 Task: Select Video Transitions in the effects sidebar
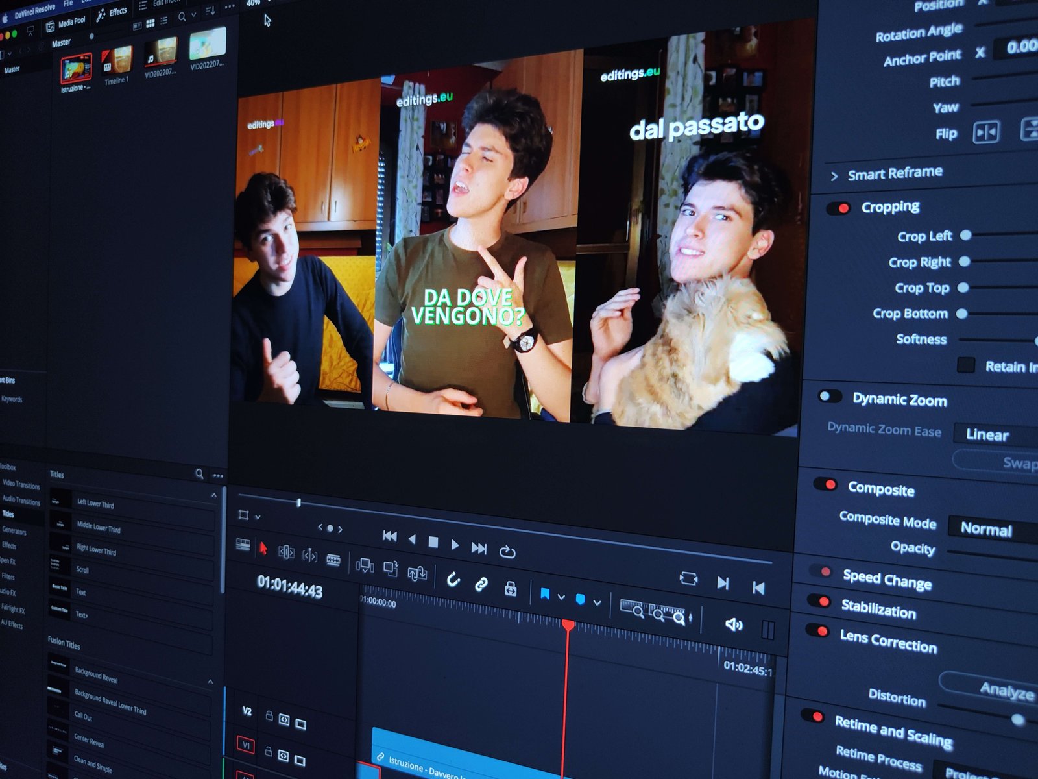(x=21, y=484)
